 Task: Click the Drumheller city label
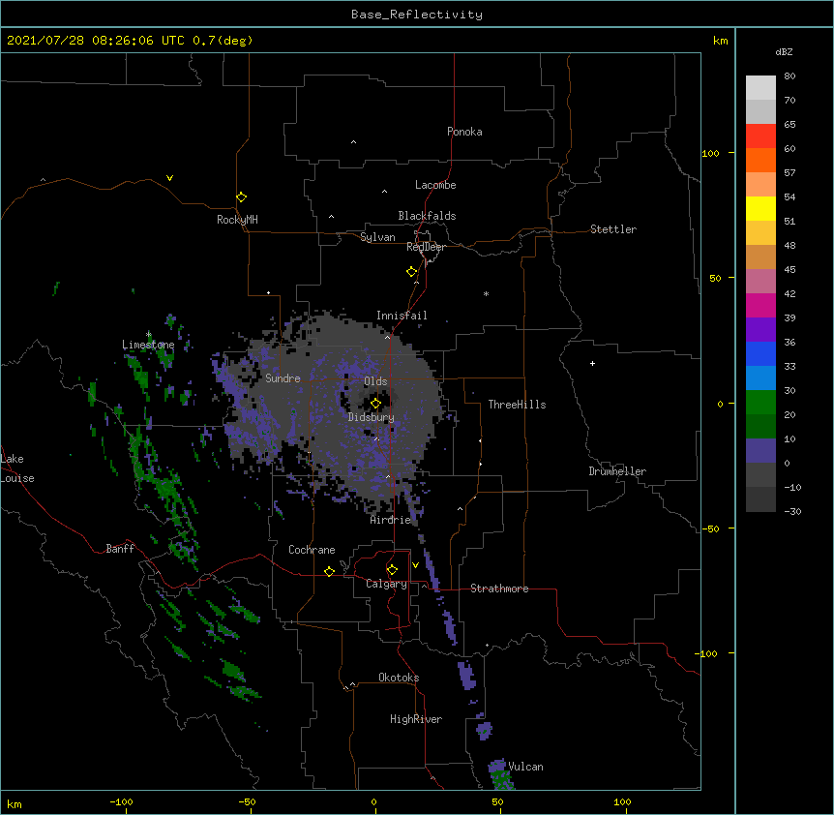coord(617,471)
